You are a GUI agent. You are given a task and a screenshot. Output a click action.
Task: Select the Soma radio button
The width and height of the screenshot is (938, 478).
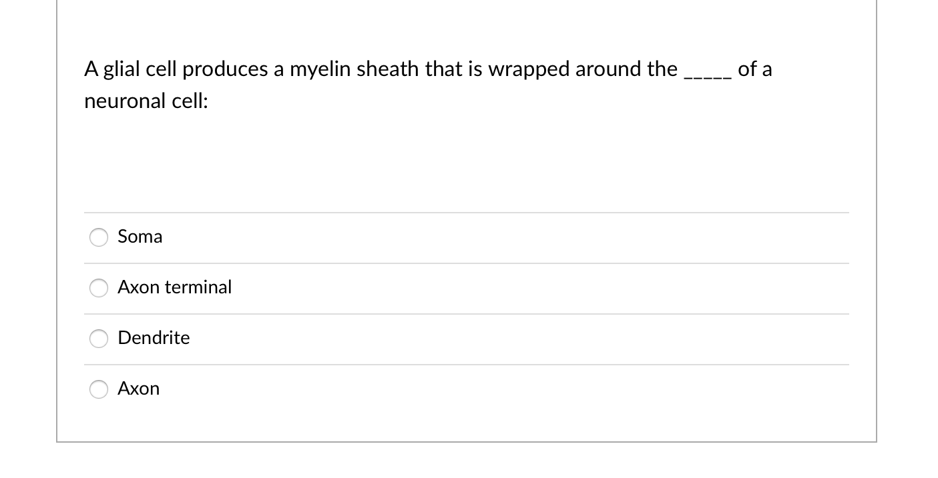[98, 237]
